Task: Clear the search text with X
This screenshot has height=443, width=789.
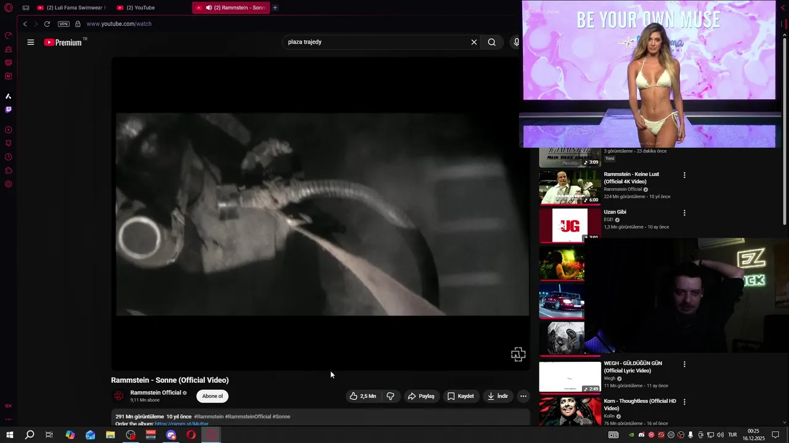Action: (474, 42)
